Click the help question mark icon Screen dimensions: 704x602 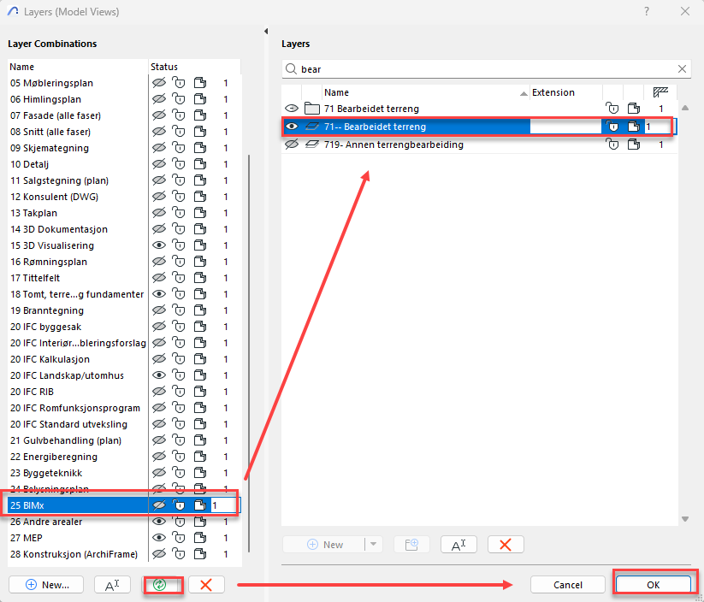[645, 11]
